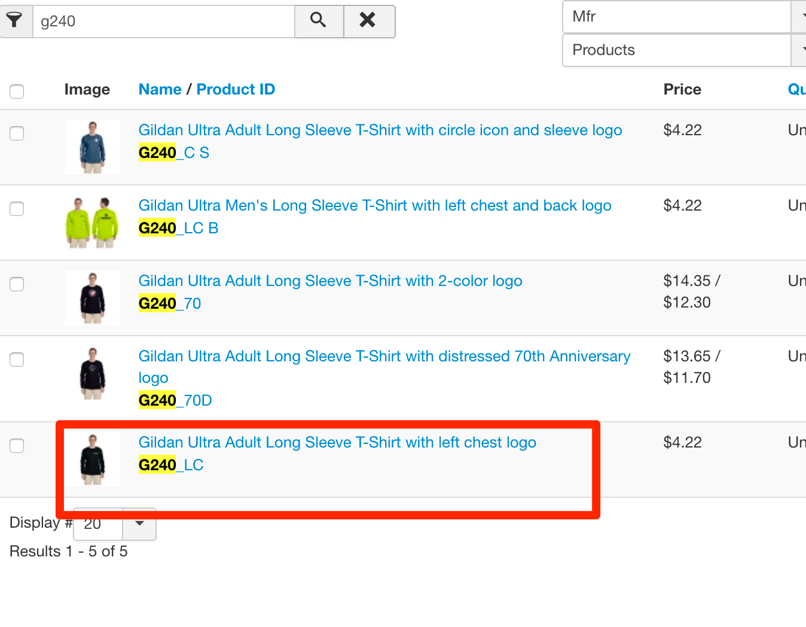Screen dimensions: 806x627
Task: Sort by the Name column header
Action: pyautogui.click(x=160, y=89)
